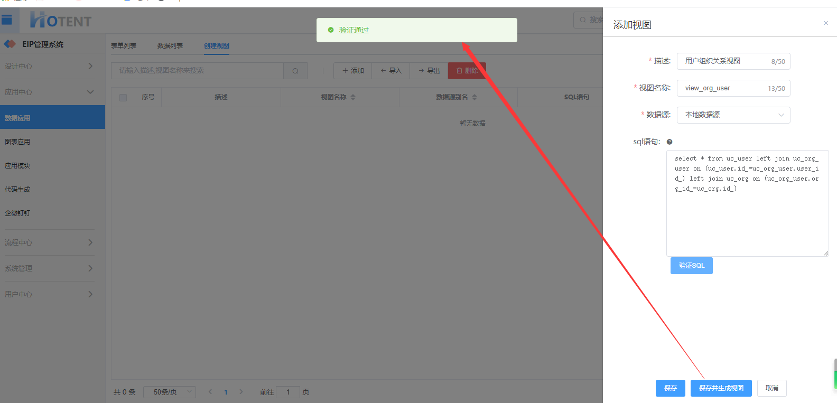The image size is (837, 403).
Task: Click the red 删除 button
Action: (x=467, y=71)
